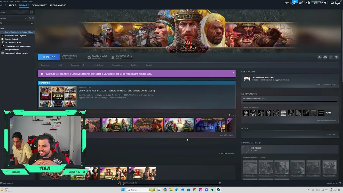Open the Trading Cards help icon
This screenshot has height=193, width=343.
pyautogui.click(x=260, y=143)
